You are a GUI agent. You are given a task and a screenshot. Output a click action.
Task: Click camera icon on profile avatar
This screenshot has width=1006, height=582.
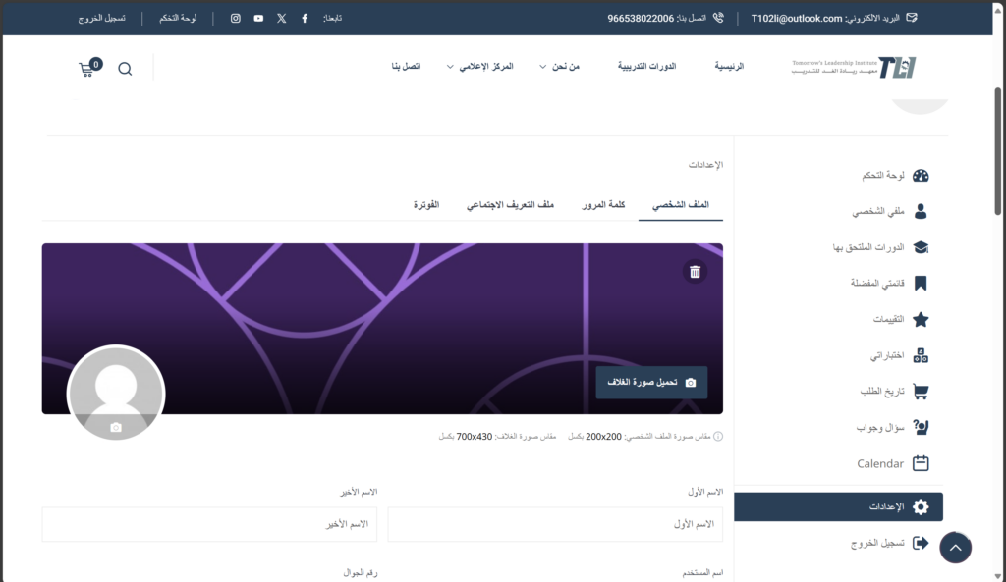click(x=116, y=427)
